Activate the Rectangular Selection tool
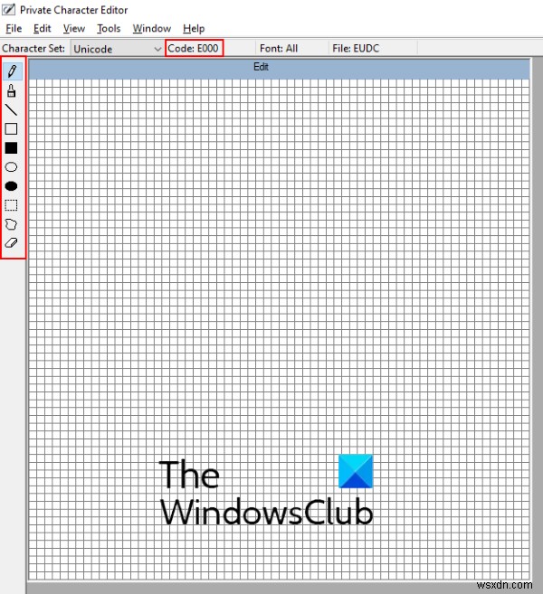The width and height of the screenshot is (543, 594). pos(12,205)
